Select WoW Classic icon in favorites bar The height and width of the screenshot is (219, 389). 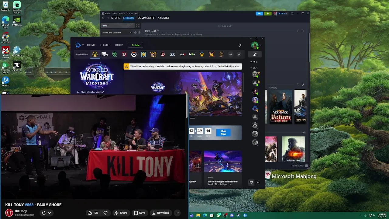pos(114,54)
